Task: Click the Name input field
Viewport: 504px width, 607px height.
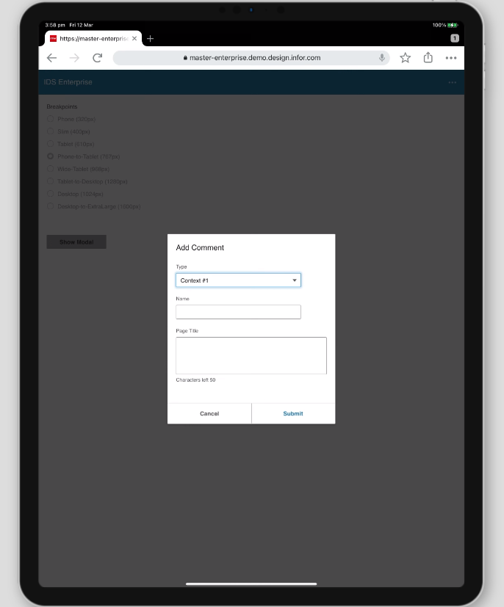Action: tap(238, 312)
